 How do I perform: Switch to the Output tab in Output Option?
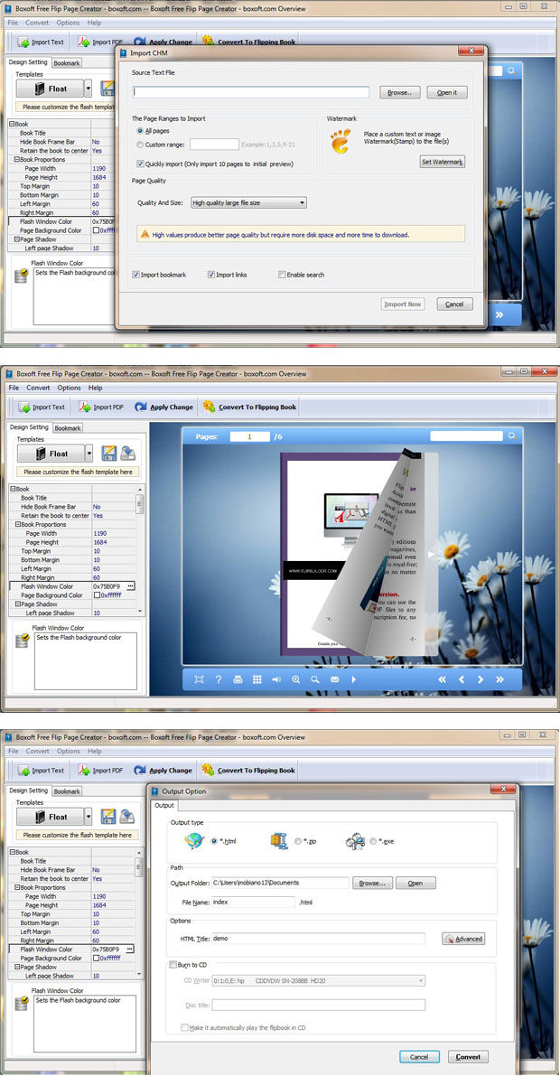163,805
